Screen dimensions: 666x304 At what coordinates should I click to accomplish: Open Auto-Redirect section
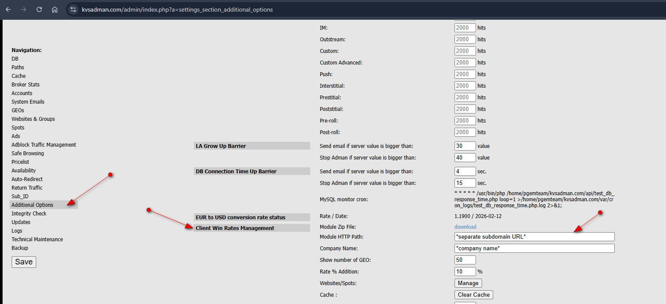pyautogui.click(x=27, y=179)
